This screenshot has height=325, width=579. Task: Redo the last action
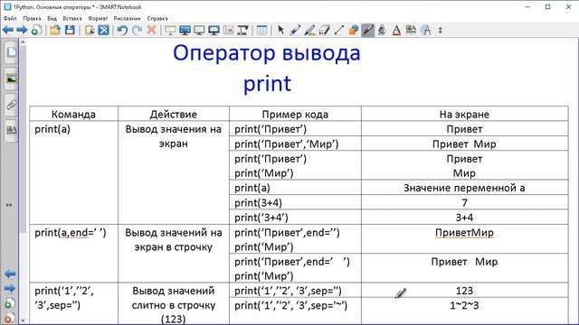point(137,30)
